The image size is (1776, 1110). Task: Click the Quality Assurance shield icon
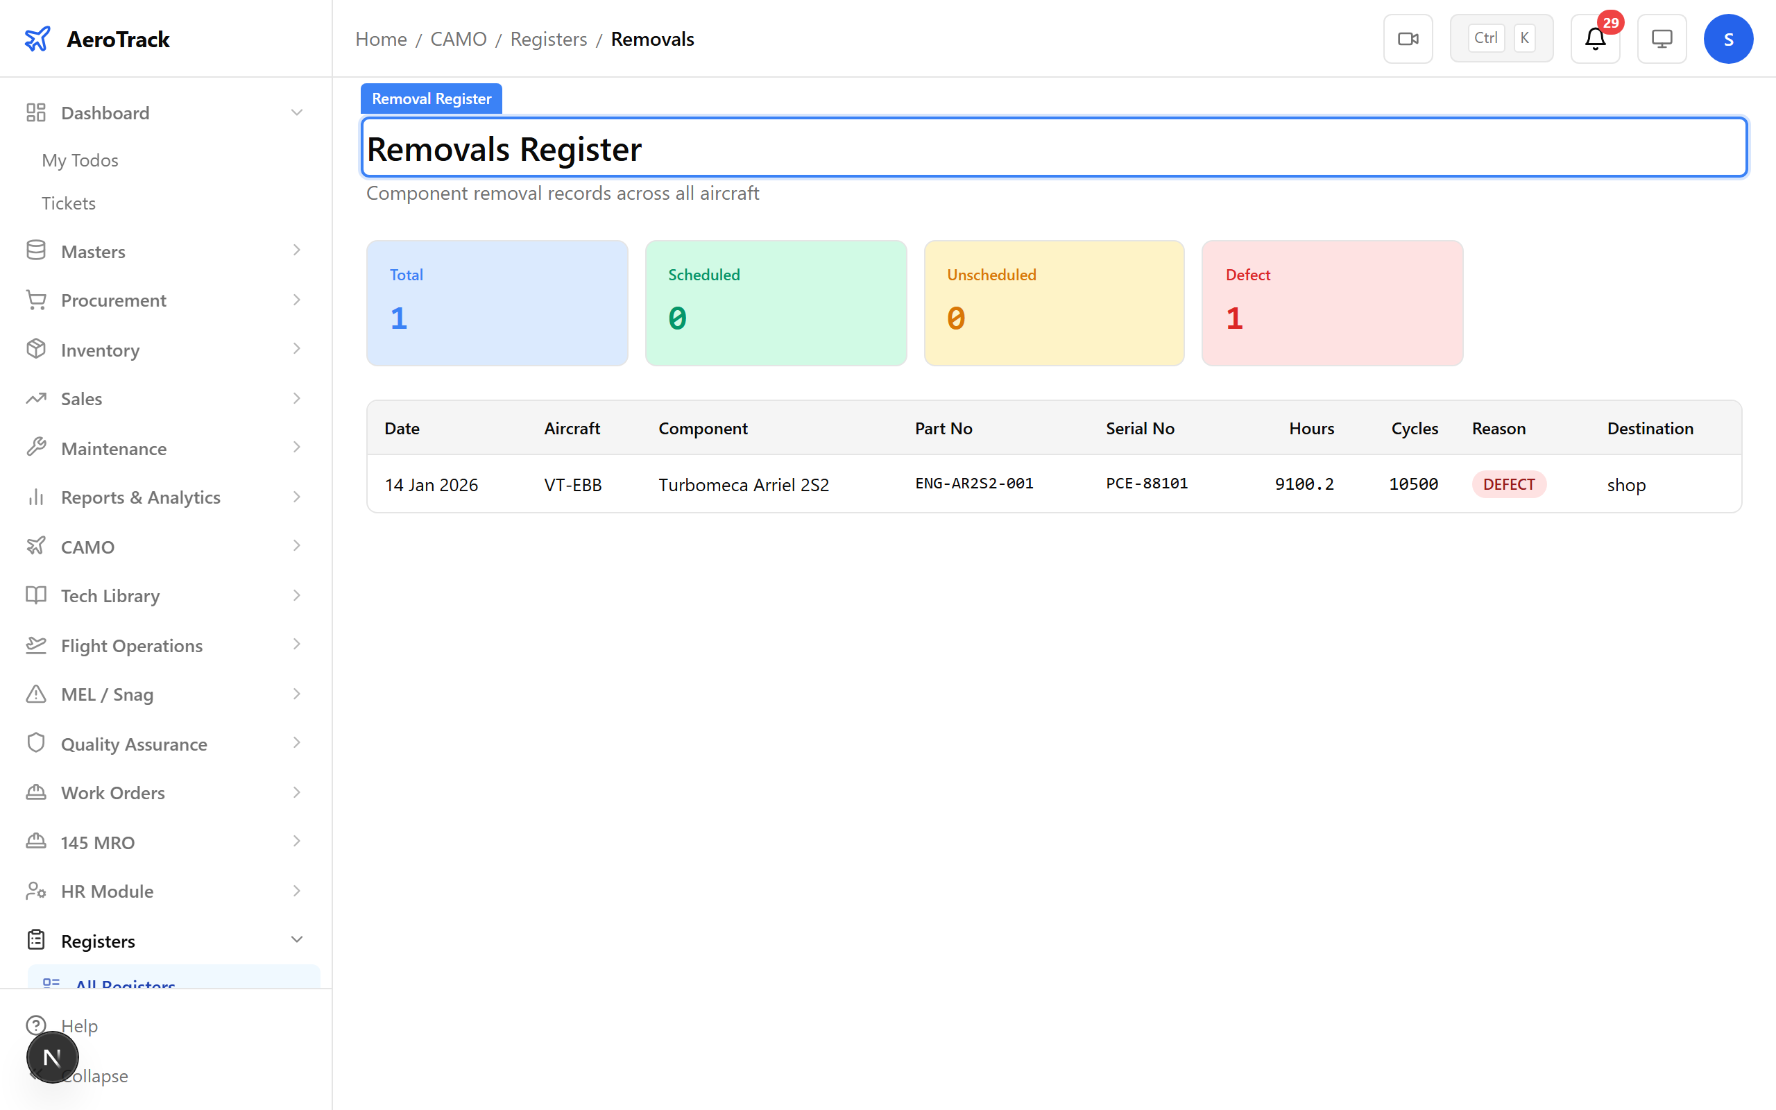(36, 743)
